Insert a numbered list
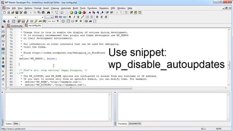The width and height of the screenshot is (233, 131). tap(88, 17)
